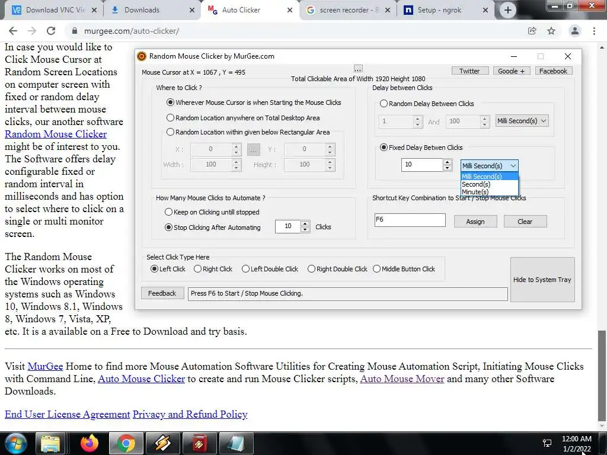
Task: Click the browser forward arrow
Action: tap(32, 31)
